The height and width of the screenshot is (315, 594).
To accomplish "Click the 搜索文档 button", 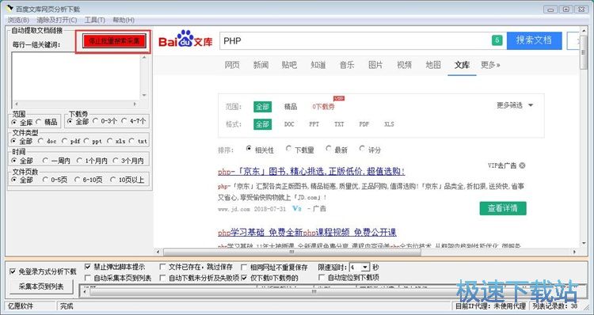I will 534,40.
